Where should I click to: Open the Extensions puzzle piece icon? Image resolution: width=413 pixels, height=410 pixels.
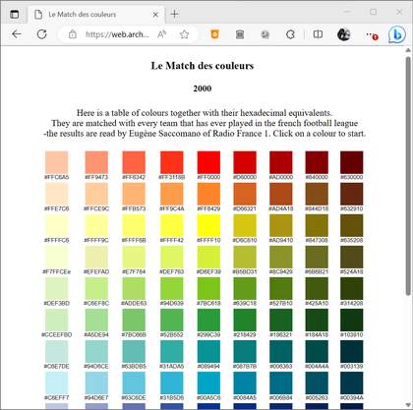tap(290, 34)
